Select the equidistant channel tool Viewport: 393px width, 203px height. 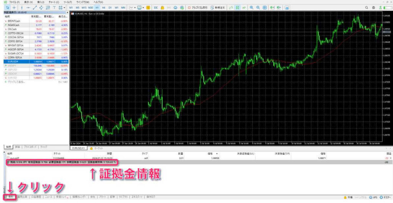[x=41, y=8]
